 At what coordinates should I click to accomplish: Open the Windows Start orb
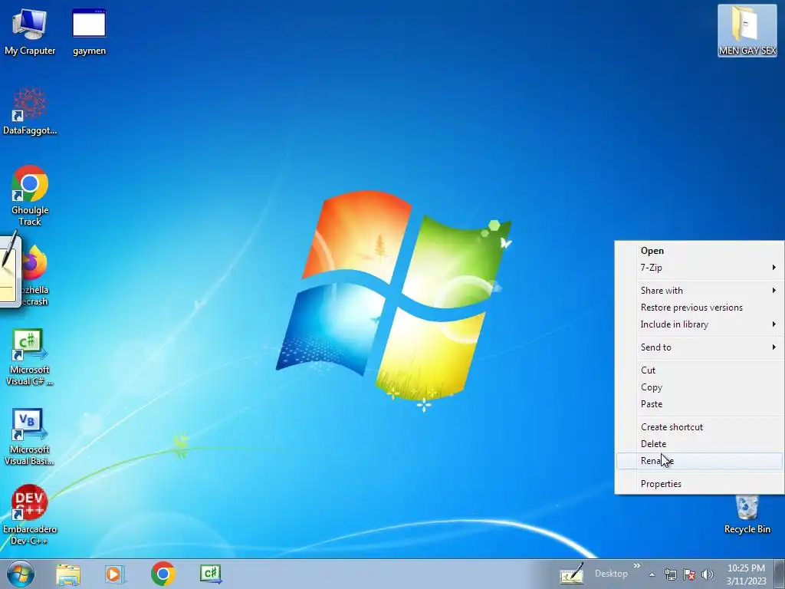[x=21, y=574]
